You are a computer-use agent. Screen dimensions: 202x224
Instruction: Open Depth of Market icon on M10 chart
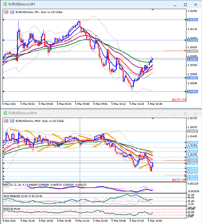(x=12, y=121)
